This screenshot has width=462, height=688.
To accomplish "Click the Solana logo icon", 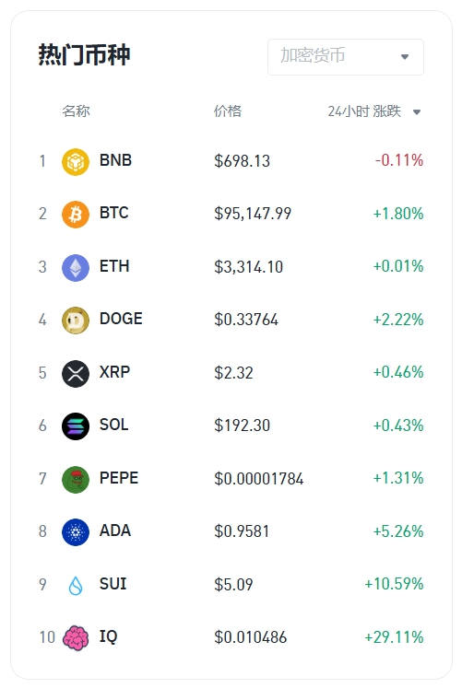I will (x=76, y=426).
